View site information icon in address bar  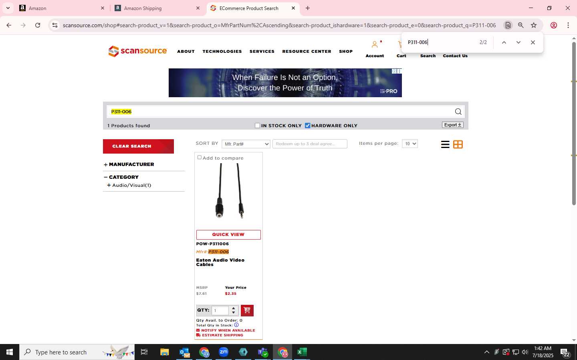pos(55,25)
